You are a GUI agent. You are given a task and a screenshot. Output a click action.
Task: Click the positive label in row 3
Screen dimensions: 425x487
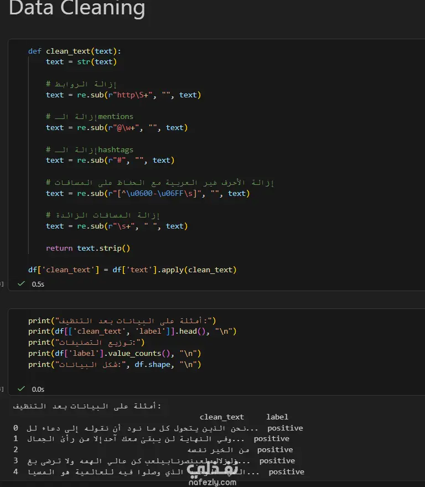[277, 460]
